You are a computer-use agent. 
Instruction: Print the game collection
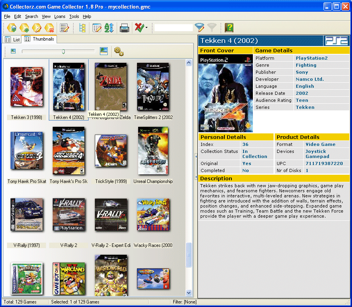(124, 28)
